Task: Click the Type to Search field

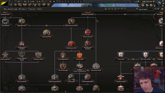Action: (145, 9)
